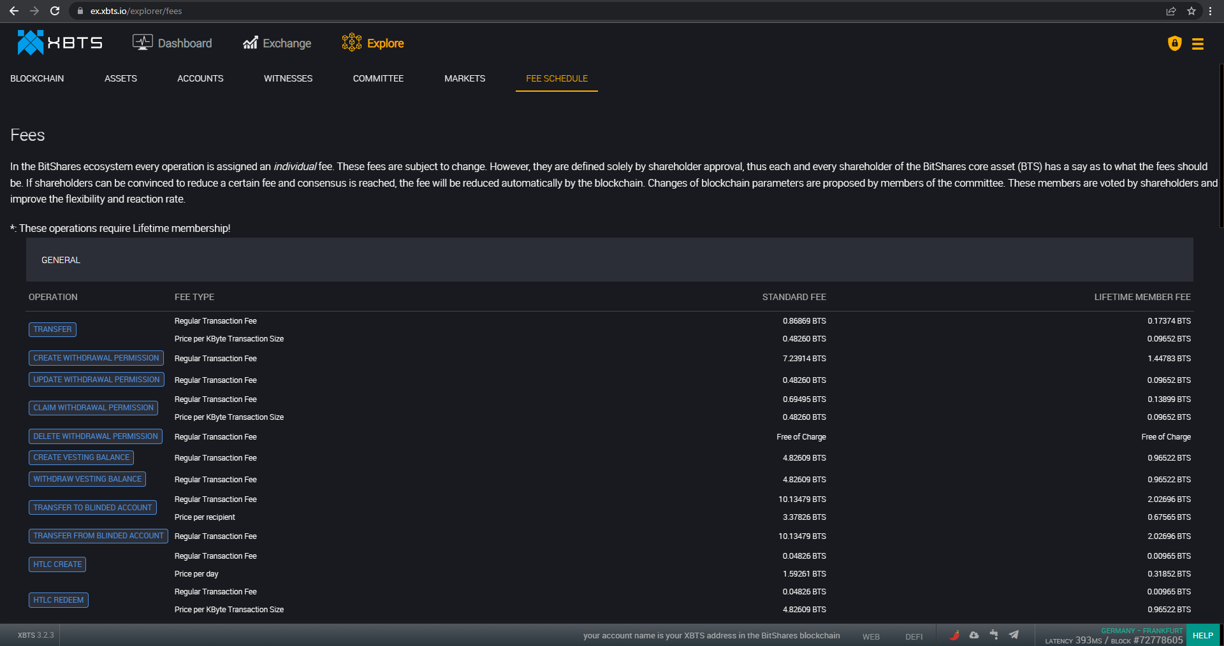Click the 0.69495 BTS claim withdrawal fee
The image size is (1224, 646).
805,399
